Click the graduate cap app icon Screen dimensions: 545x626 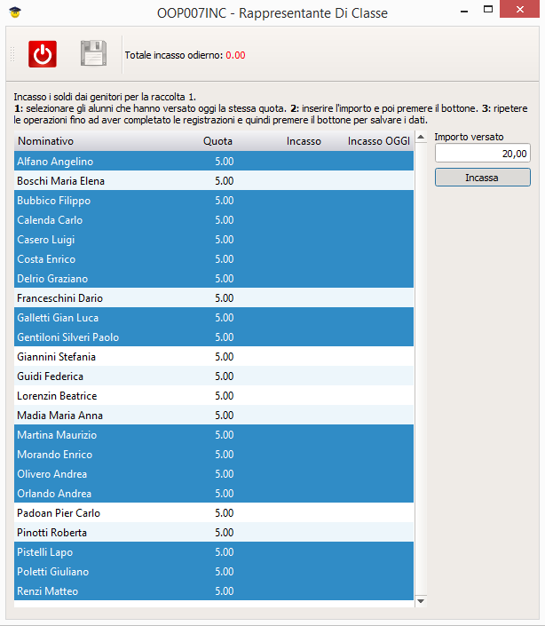pyautogui.click(x=15, y=12)
